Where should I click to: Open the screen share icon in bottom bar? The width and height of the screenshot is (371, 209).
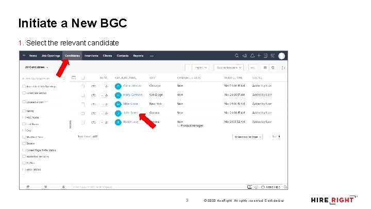click(x=249, y=187)
